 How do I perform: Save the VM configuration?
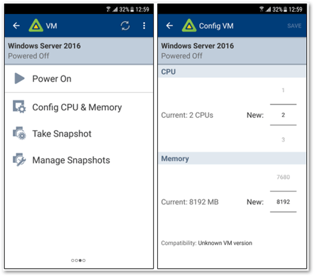[294, 26]
